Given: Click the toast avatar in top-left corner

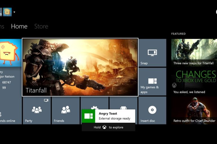Looking at the screenshot, I should [7, 12].
